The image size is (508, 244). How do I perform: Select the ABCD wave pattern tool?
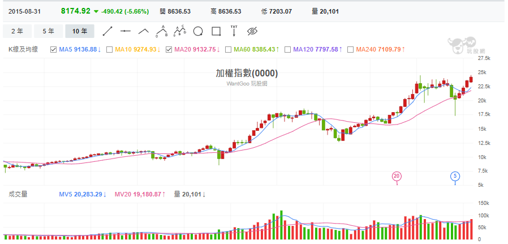pos(180,30)
